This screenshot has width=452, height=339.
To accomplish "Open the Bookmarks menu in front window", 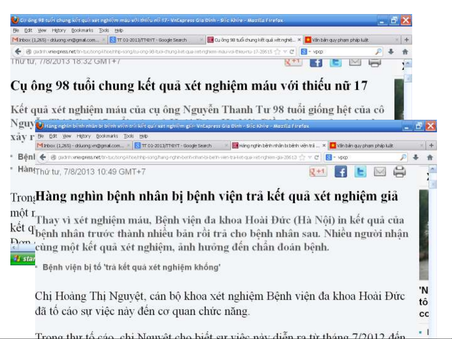I will 107,136.
